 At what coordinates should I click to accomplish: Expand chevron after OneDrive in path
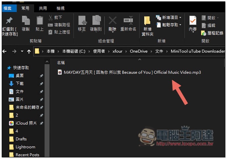tap(152, 51)
